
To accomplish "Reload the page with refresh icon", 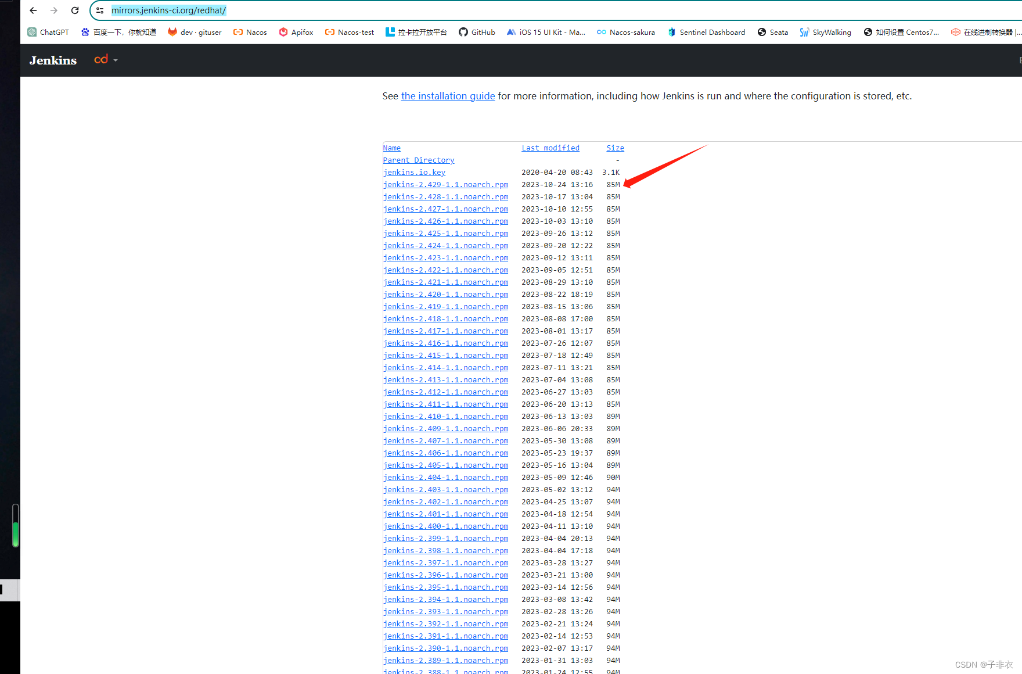I will click(75, 10).
